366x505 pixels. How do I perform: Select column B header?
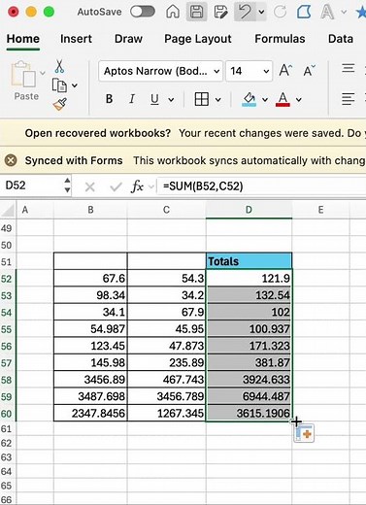pos(90,210)
